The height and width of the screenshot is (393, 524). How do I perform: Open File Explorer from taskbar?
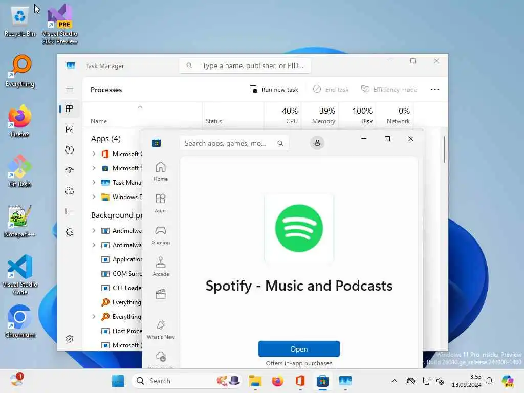[255, 381]
